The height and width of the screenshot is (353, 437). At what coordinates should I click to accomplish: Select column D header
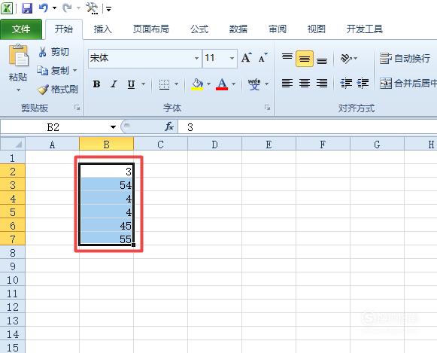(214, 145)
